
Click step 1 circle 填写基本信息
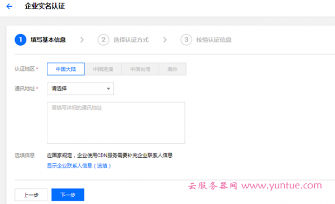(x=21, y=40)
